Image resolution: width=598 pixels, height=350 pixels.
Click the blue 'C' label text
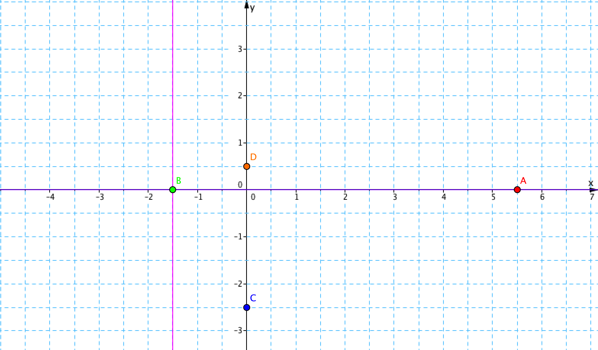(253, 298)
